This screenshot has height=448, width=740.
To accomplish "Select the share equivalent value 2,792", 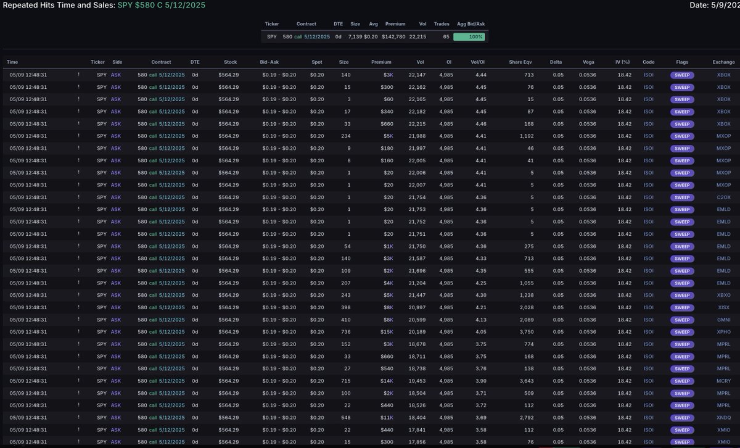I will [x=526, y=417].
